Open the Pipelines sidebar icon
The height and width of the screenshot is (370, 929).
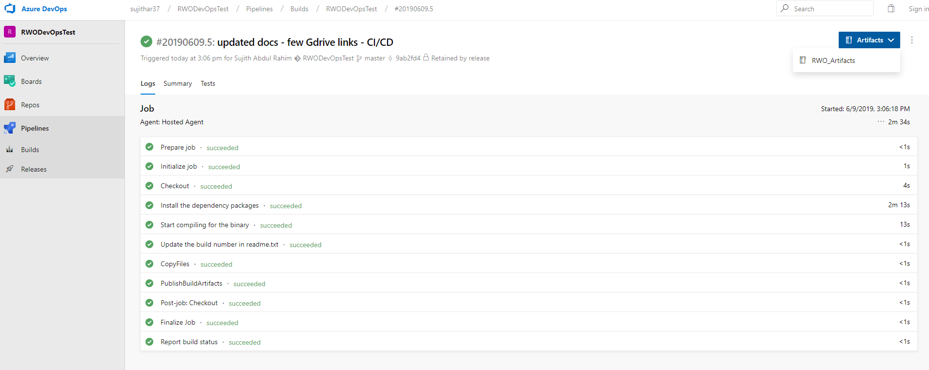(x=10, y=128)
